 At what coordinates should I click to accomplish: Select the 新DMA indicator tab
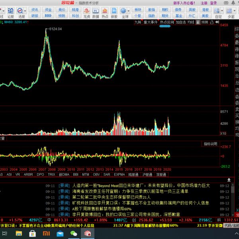tap(64, 174)
